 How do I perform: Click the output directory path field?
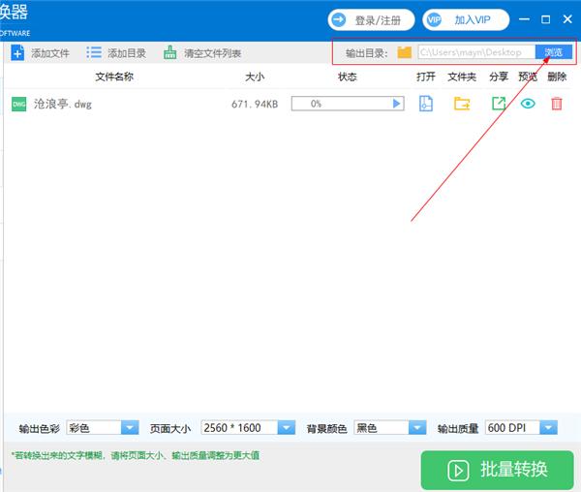pyautogui.click(x=476, y=52)
